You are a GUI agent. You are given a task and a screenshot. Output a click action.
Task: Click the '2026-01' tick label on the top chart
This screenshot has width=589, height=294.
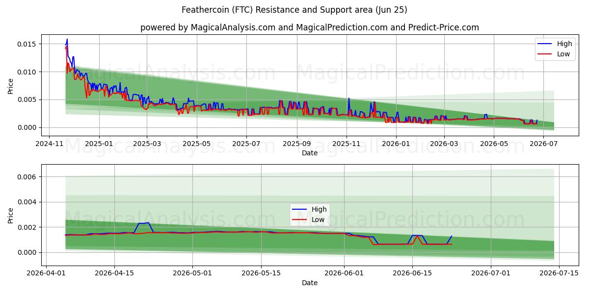pos(396,144)
